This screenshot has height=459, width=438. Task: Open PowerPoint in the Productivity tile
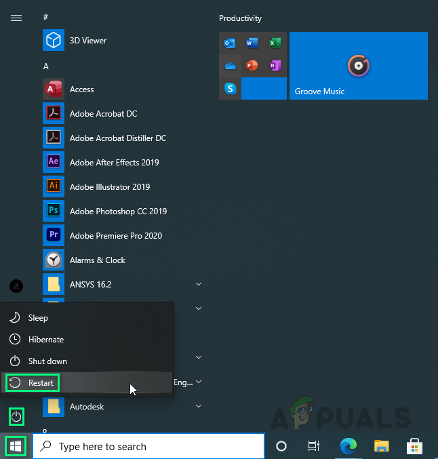(x=252, y=66)
